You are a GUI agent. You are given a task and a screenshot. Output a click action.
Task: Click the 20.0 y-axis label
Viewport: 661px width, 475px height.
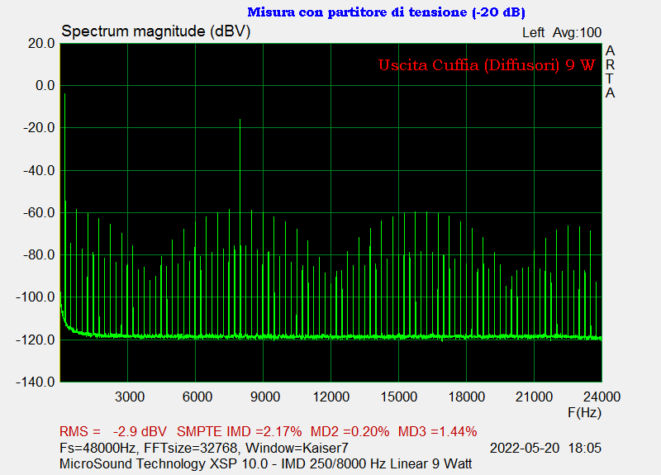tap(41, 44)
